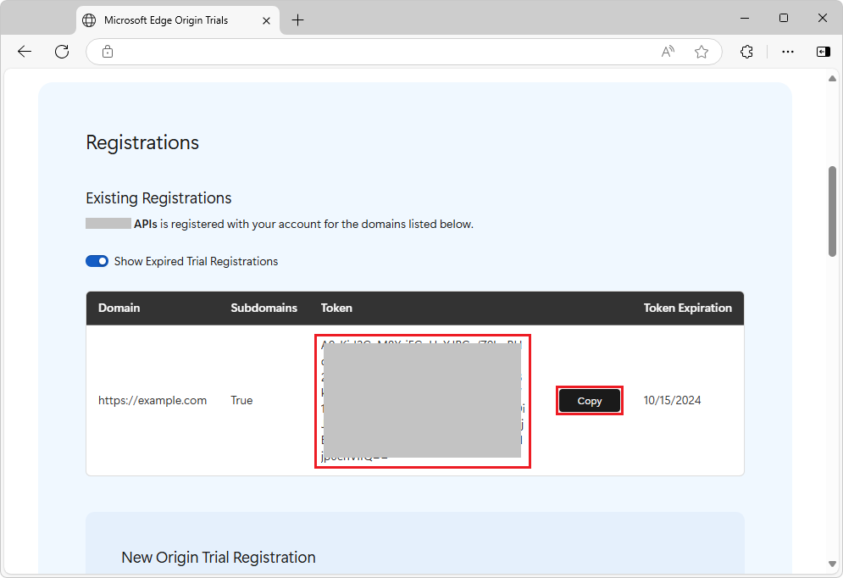The height and width of the screenshot is (578, 843).
Task: Toggle the expired registrations switch off
Action: 97,261
